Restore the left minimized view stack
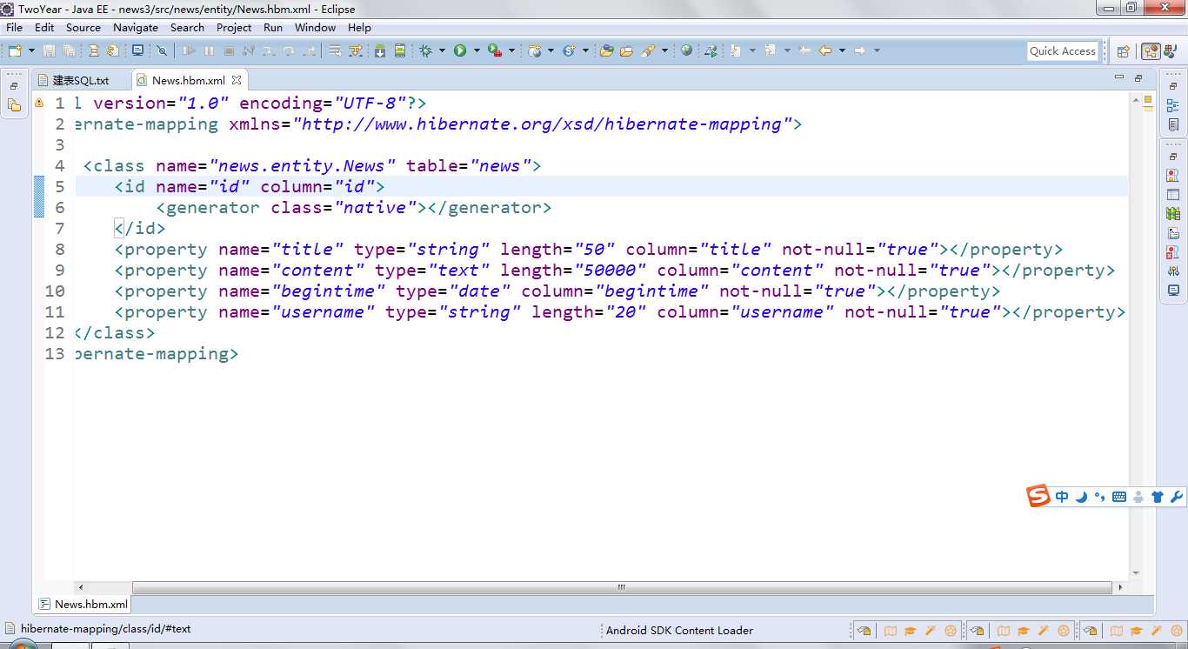Screen dimensions: 1188x649 [x=14, y=86]
